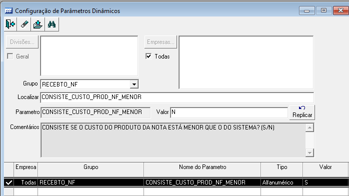Viewport: 349px width, 196px height.
Task: Click the Empresas list box
Action: click(x=246, y=62)
